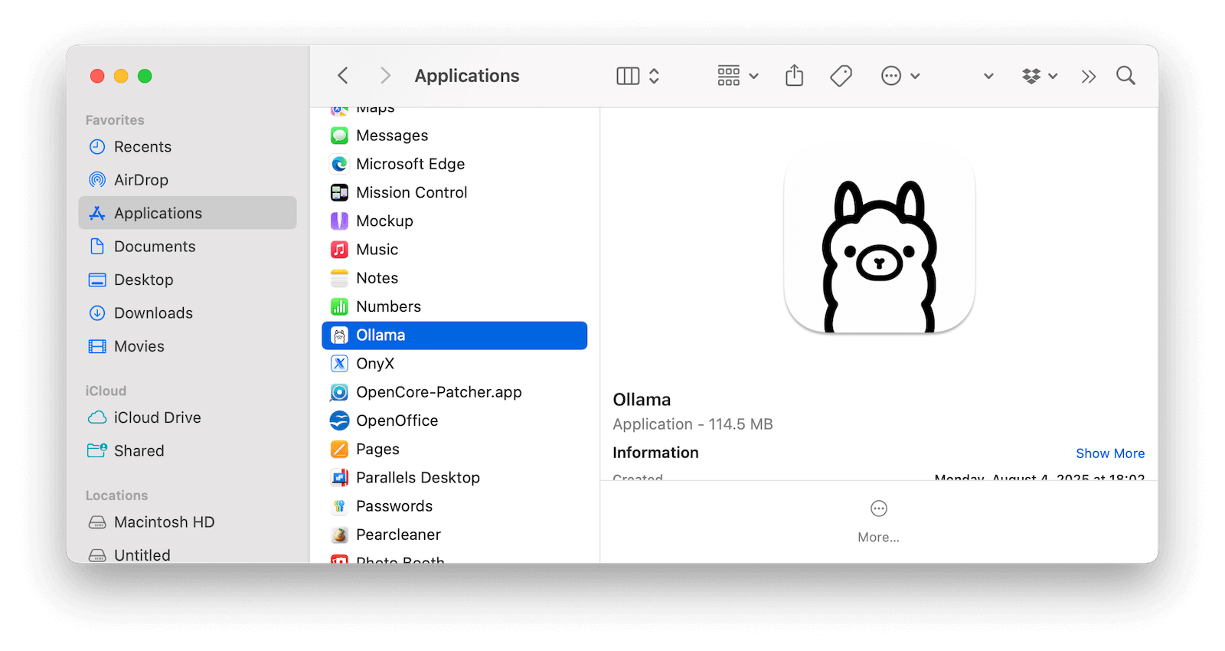Image resolution: width=1225 pixels, height=651 pixels.
Task: Click the Show More link
Action: click(1110, 453)
